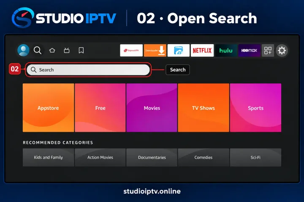Open the bookmark watchlist icon
This screenshot has height=202, width=304.
[x=81, y=50]
